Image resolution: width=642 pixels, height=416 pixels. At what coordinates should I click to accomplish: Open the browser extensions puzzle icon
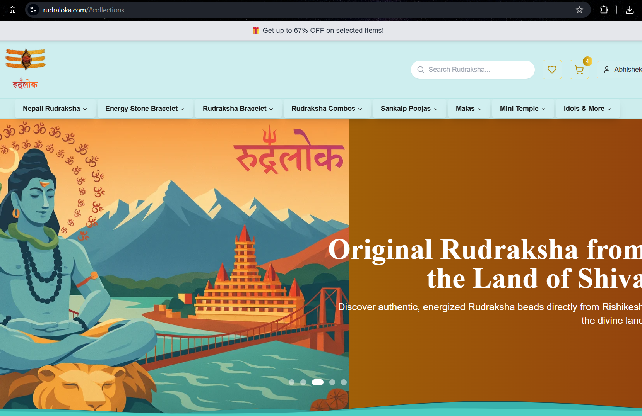tap(604, 10)
